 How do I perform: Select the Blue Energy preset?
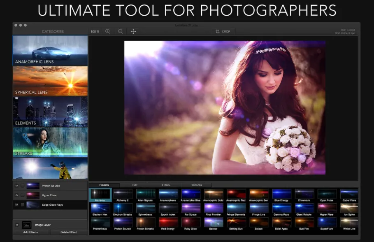point(281,195)
